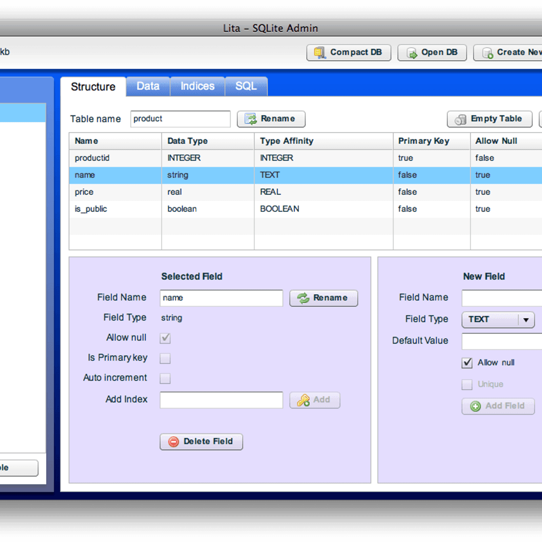The height and width of the screenshot is (542, 542).
Task: Click the Empty Table trash icon
Action: click(461, 119)
